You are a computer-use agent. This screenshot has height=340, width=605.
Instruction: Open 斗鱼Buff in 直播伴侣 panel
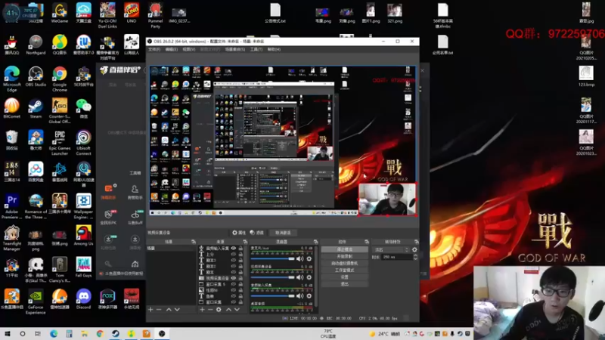point(135,218)
